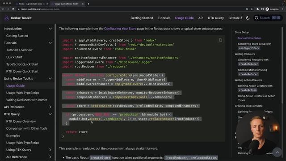The width and height of the screenshot is (286, 161).
Task: Open Writing Reducers with Immer
Action: [x=27, y=100]
